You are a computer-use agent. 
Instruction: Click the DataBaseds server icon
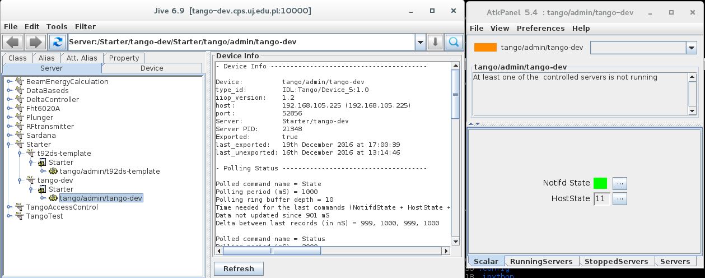pyautogui.click(x=19, y=90)
